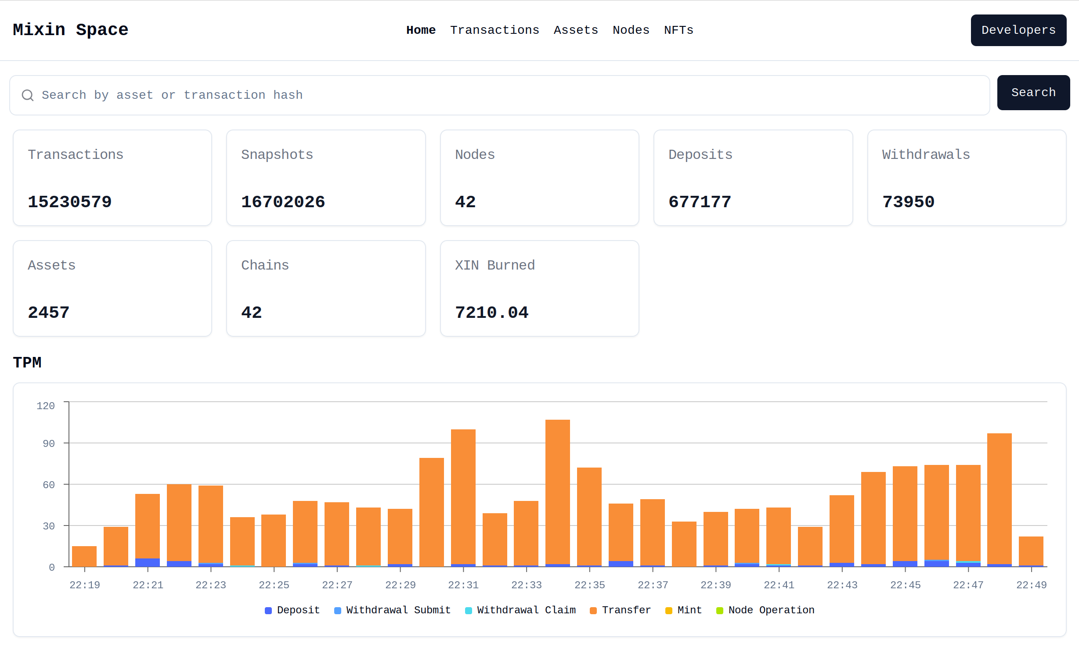Click the Withdrawals card label

pos(926,155)
